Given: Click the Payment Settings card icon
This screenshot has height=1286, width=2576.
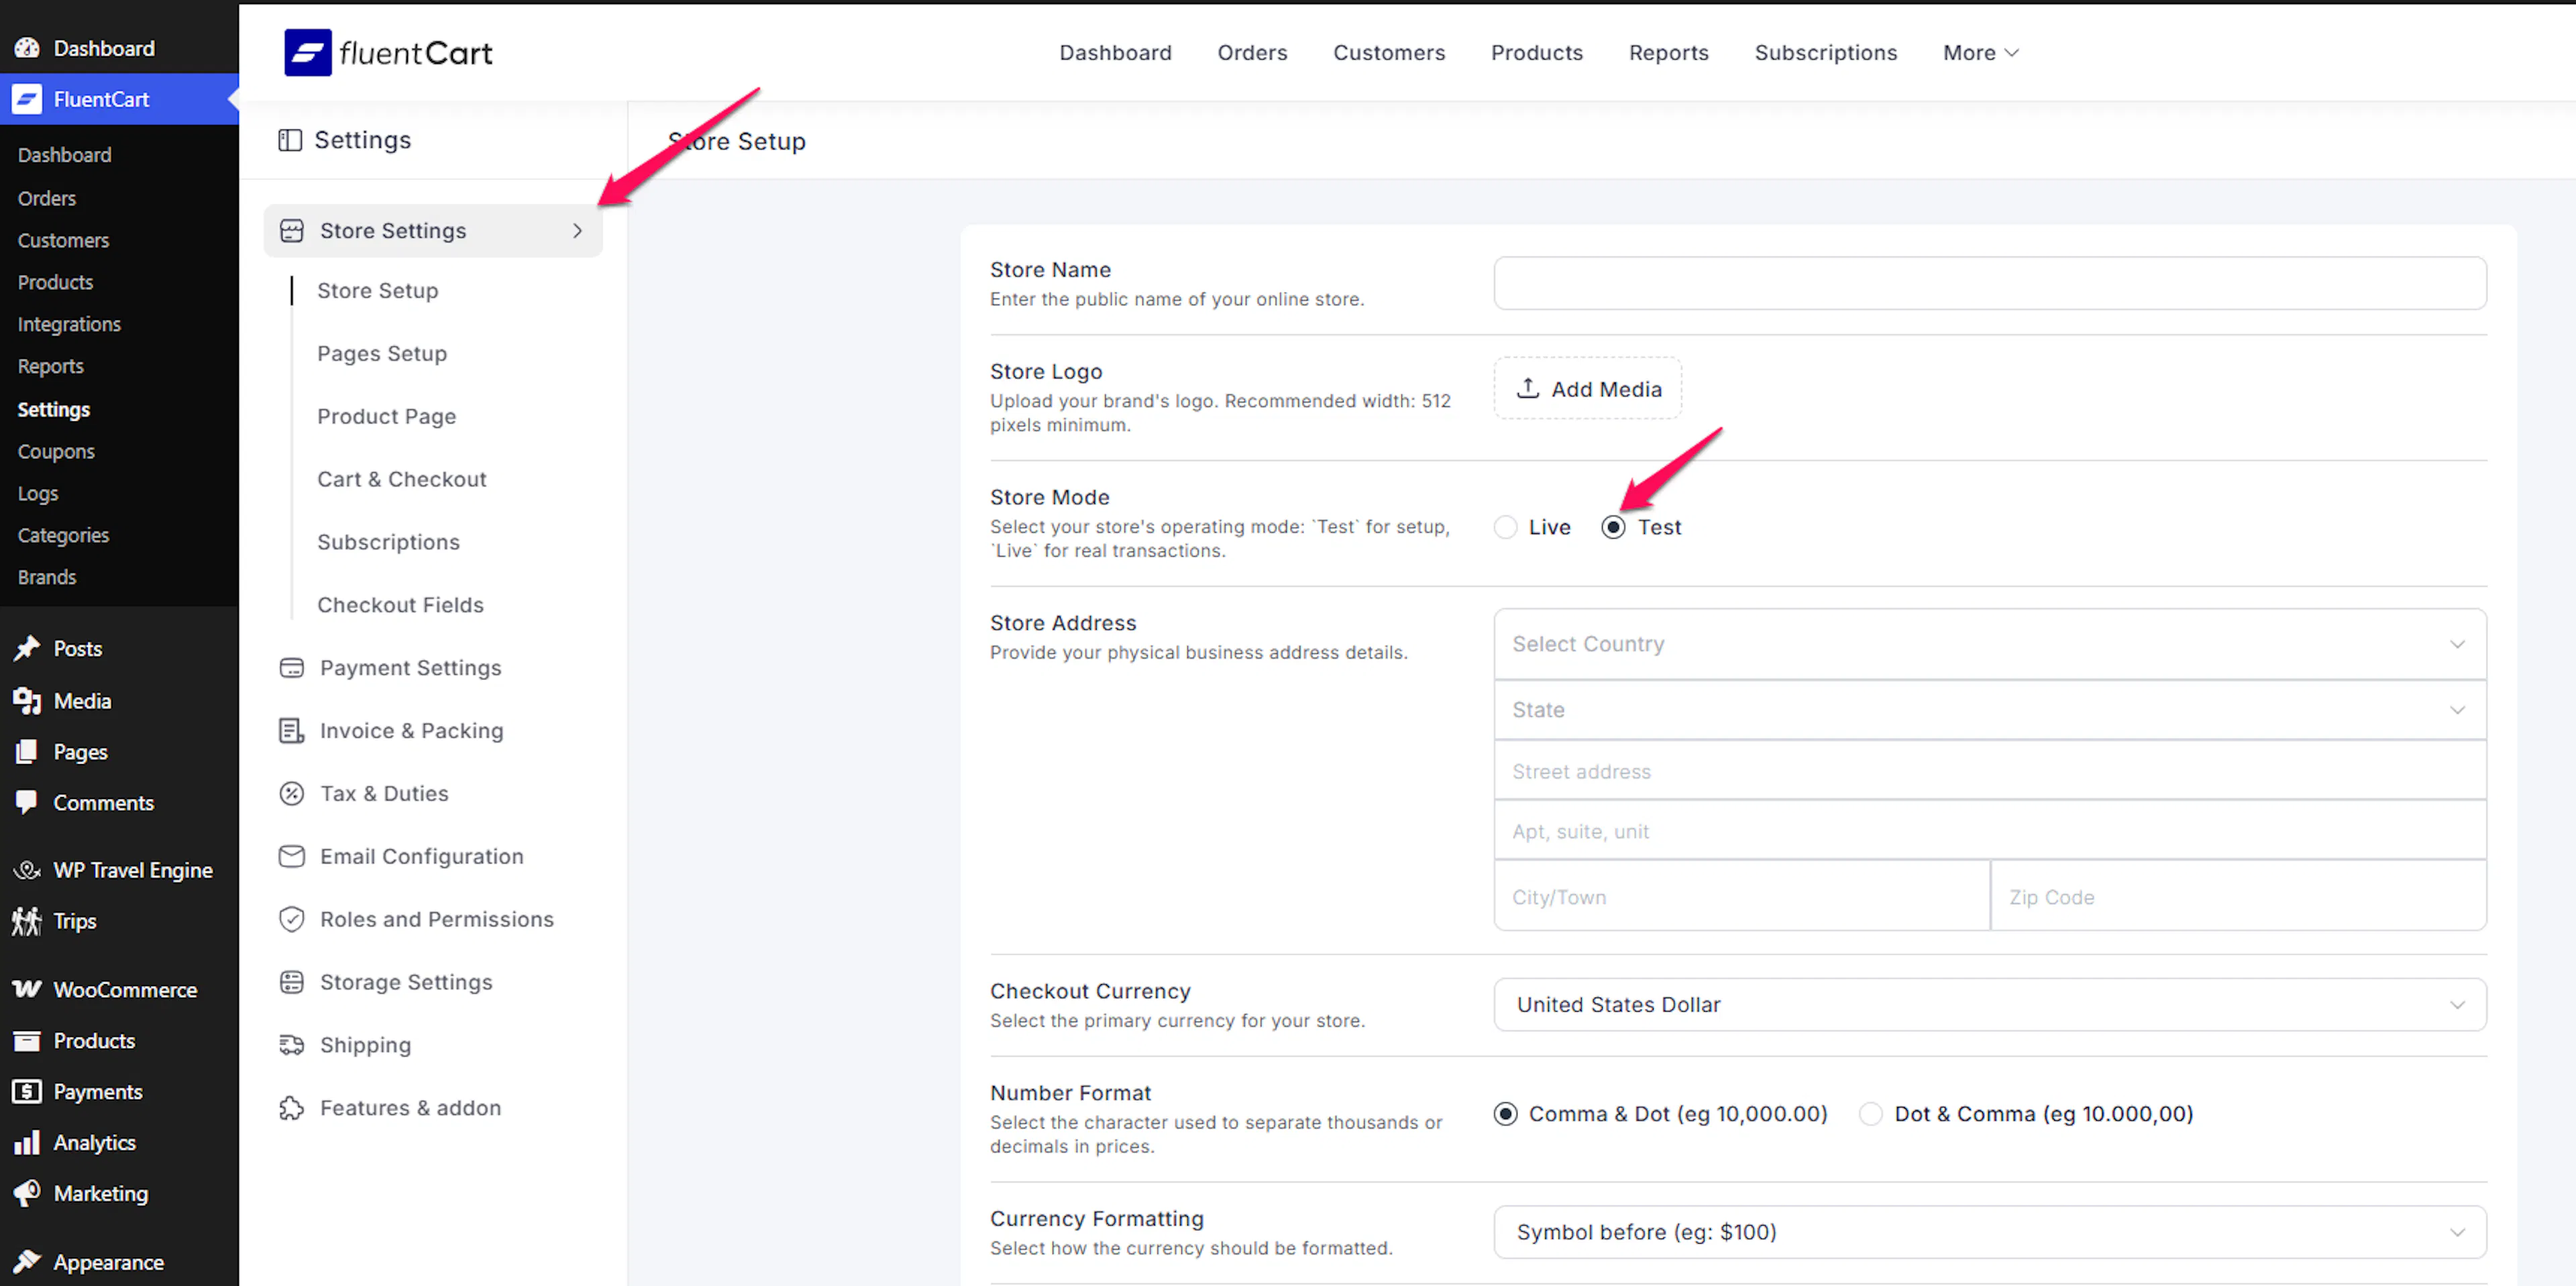Looking at the screenshot, I should (291, 668).
